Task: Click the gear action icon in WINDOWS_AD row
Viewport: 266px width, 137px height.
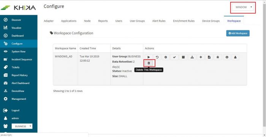Action: [166, 57]
